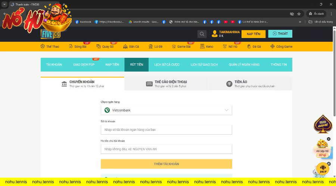
Task: Select the Thẻ Cào Điện Thoại method
Action: [x=166, y=83]
